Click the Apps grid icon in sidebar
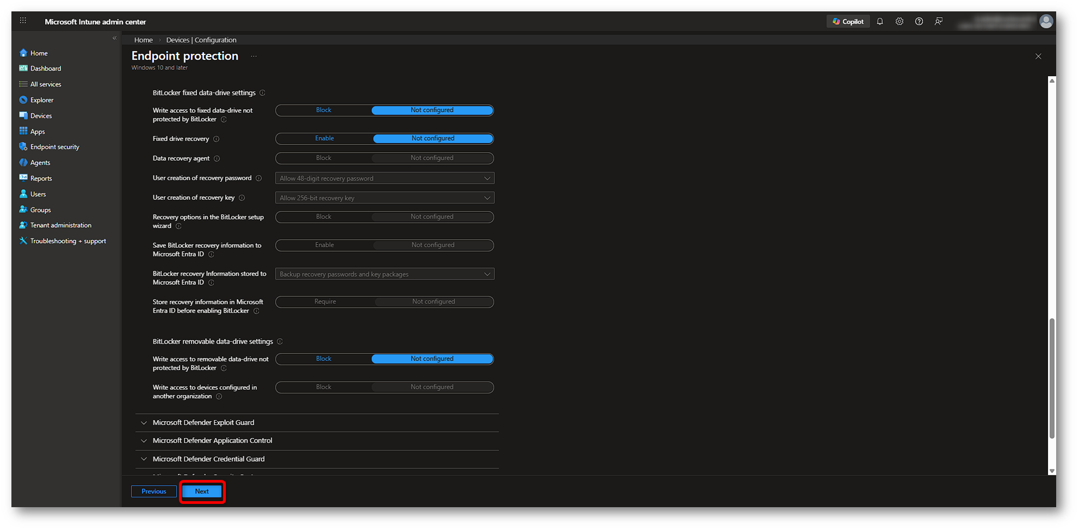This screenshot has height=530, width=1079. [23, 131]
